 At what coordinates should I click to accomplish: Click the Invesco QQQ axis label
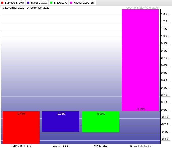point(61,146)
